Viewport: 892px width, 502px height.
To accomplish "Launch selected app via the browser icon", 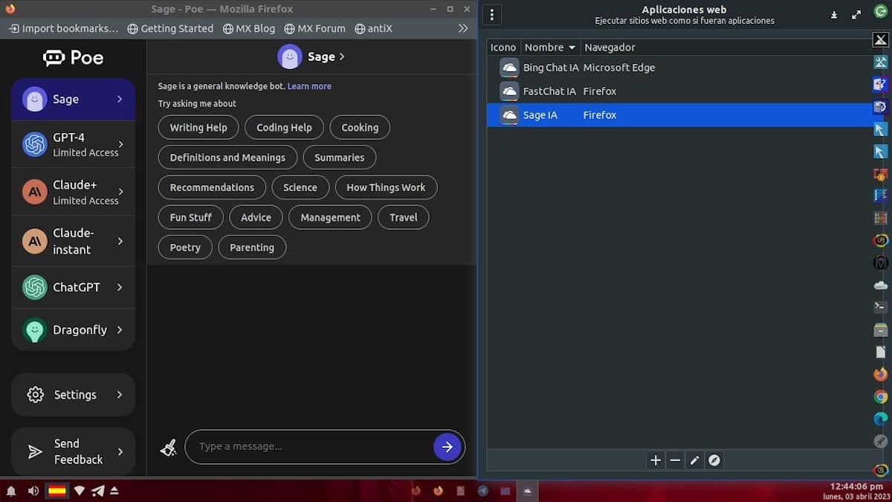I will [714, 460].
